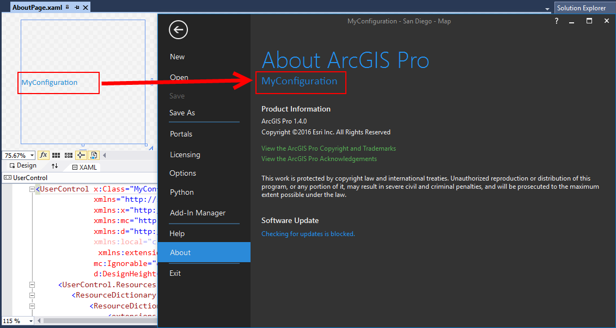Click the fx effects rendering icon in designer toolbar
The width and height of the screenshot is (616, 328).
pos(44,155)
